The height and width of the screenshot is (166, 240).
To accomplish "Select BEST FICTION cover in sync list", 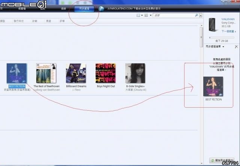I will (213, 86).
